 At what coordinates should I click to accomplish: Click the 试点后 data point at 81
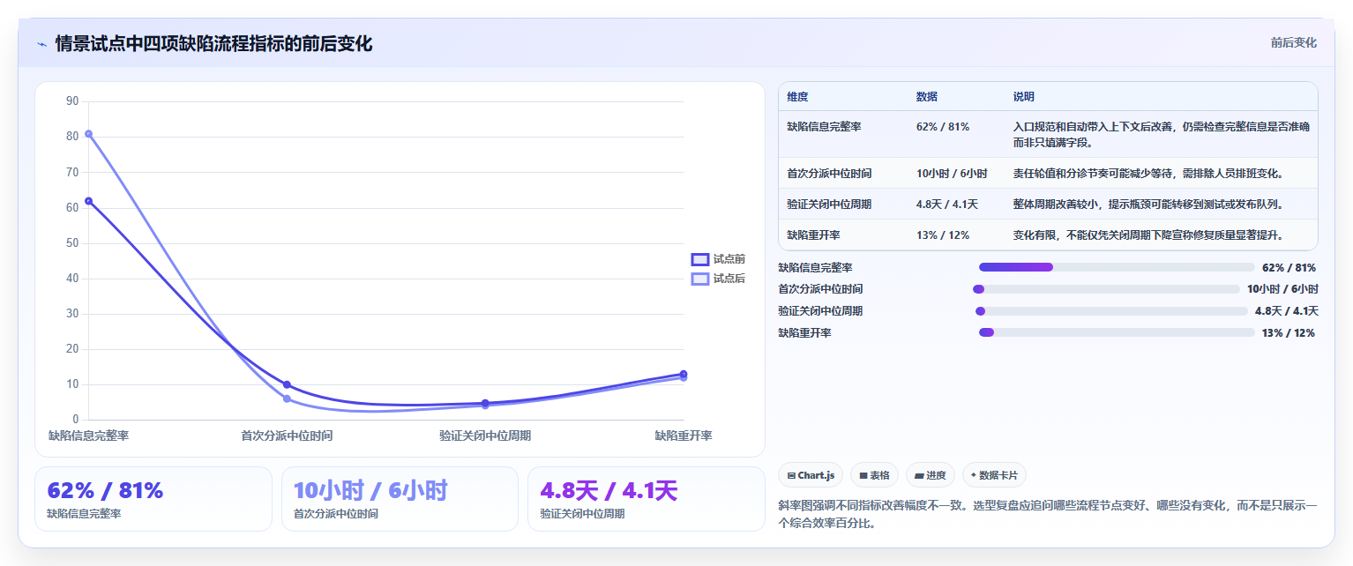(x=88, y=134)
